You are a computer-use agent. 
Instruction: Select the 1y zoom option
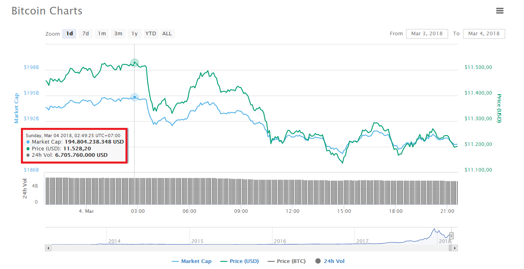click(x=134, y=34)
